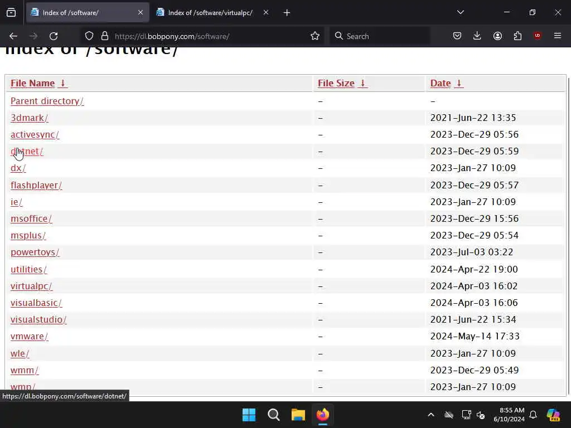
Task: Bookmark this page with star icon
Action: [315, 36]
